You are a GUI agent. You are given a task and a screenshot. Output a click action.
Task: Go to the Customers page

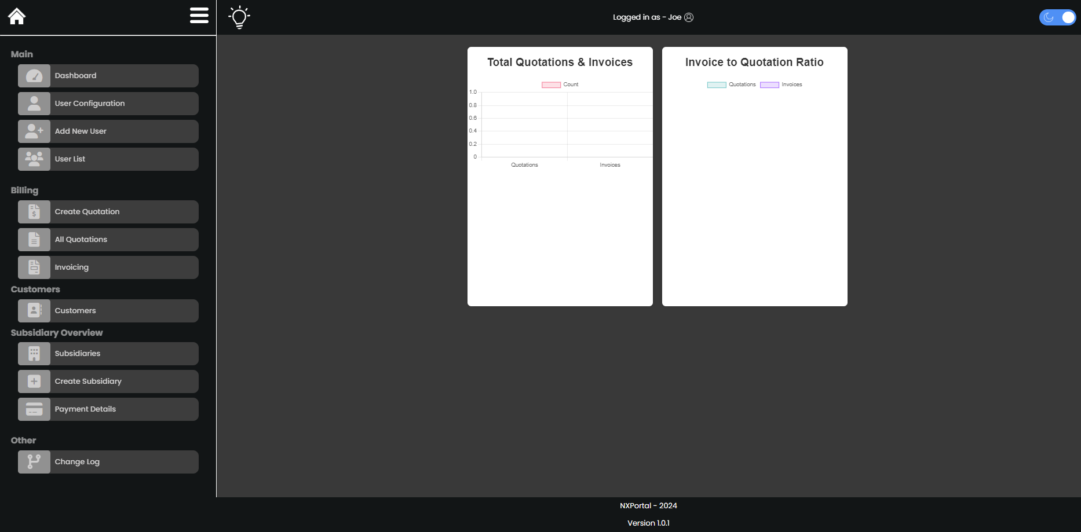(108, 311)
